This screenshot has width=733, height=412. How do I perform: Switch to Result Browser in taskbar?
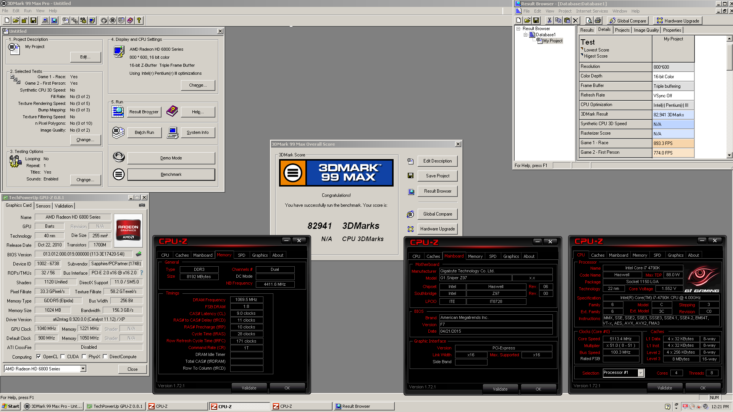[x=364, y=406]
